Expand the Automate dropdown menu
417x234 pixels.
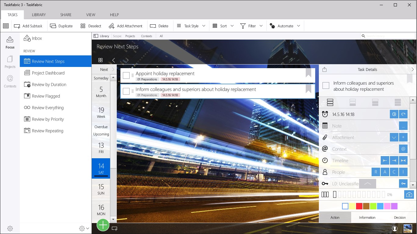(x=298, y=26)
